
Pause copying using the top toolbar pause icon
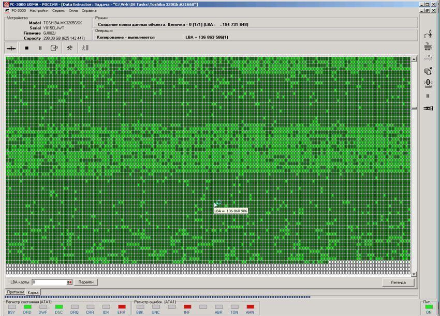pos(40,48)
